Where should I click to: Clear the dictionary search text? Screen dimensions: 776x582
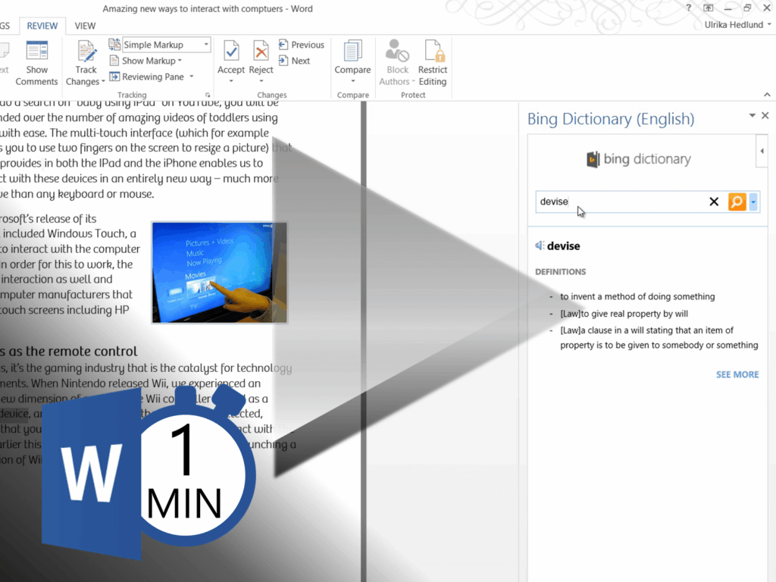coord(714,202)
